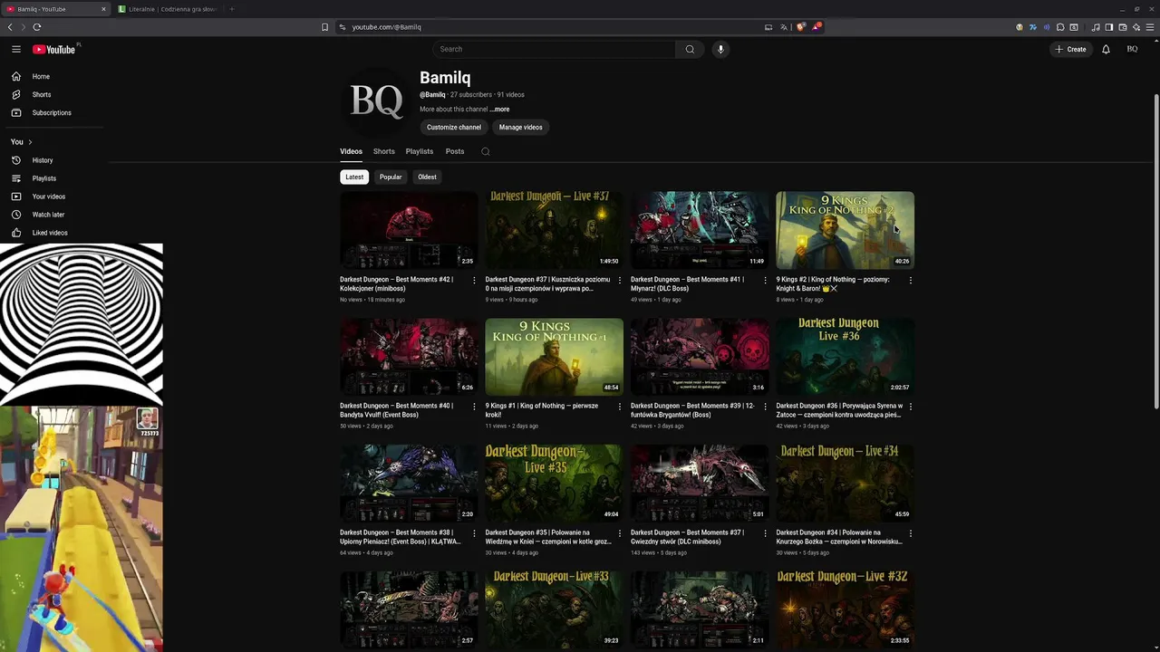Open Your videos in sidebar

pyautogui.click(x=54, y=197)
